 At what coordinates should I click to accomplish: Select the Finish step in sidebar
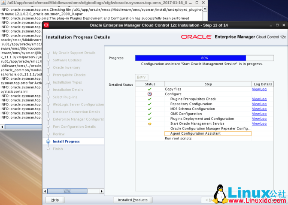click(x=58, y=149)
